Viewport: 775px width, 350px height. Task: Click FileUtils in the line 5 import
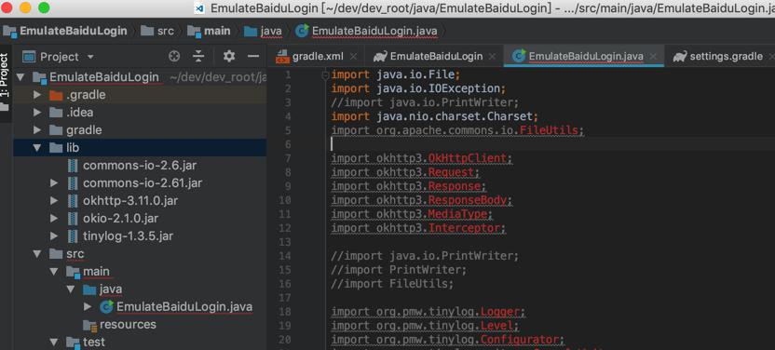point(551,130)
